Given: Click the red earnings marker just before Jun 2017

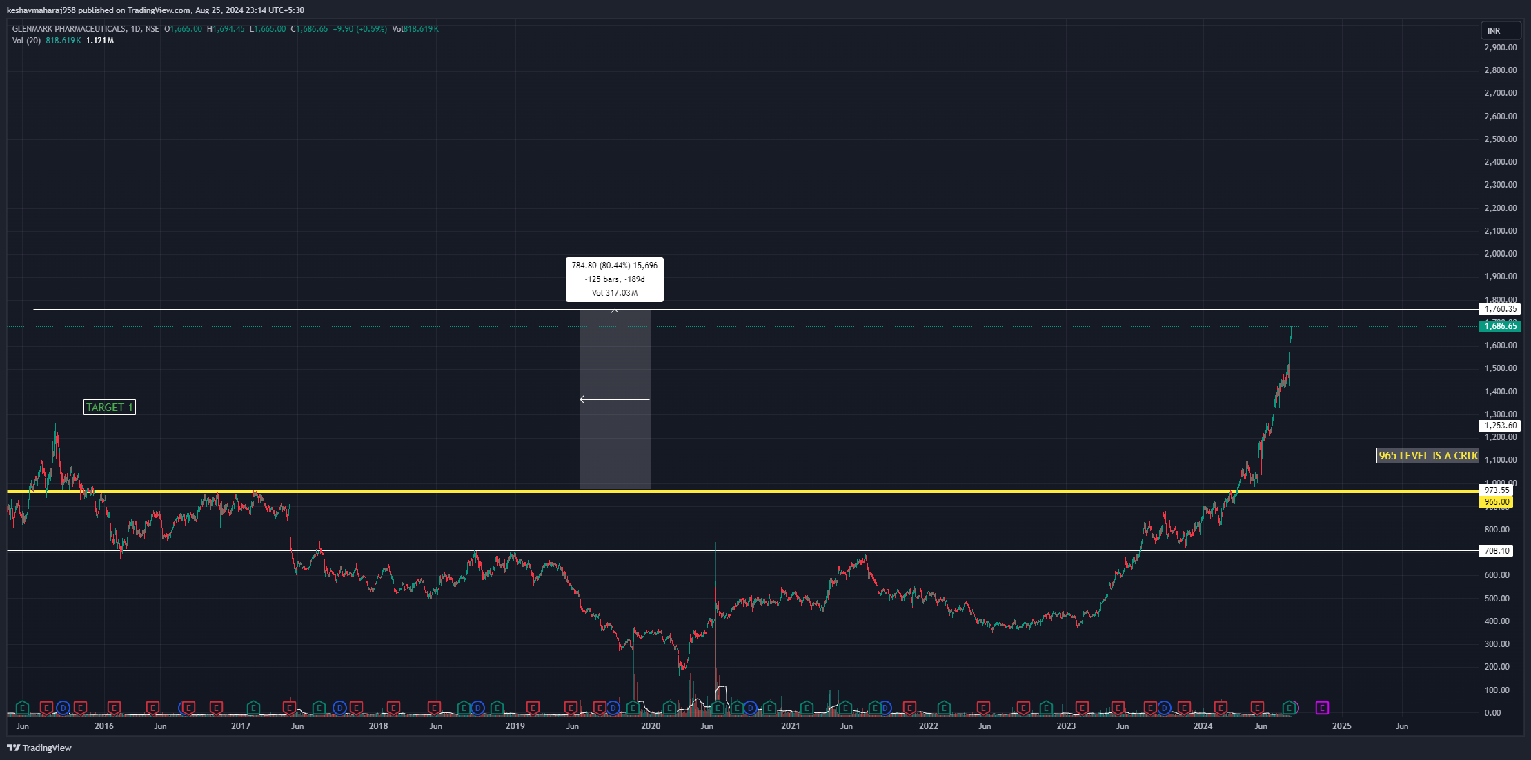Looking at the screenshot, I should click(x=289, y=708).
